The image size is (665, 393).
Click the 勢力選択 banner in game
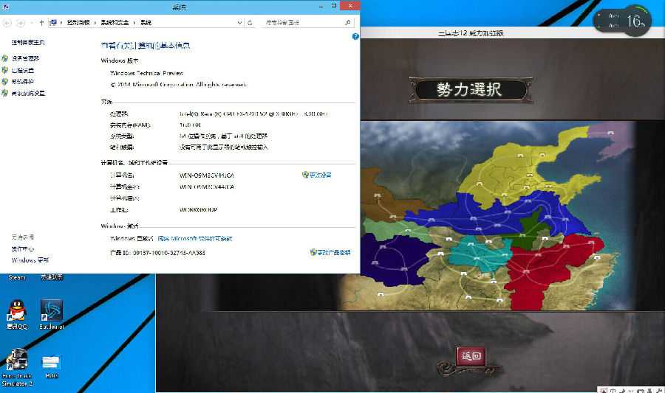click(x=470, y=90)
